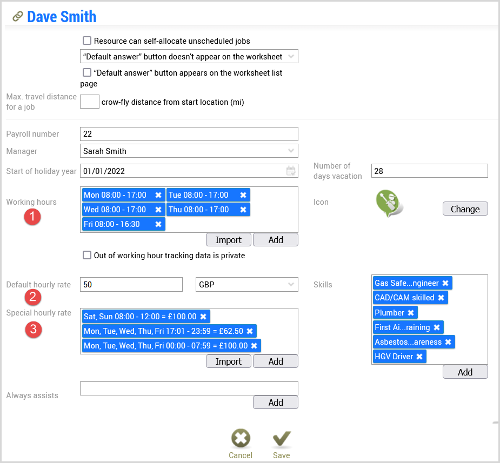Open the holiday year calendar picker
The image size is (500, 463).
tap(290, 171)
